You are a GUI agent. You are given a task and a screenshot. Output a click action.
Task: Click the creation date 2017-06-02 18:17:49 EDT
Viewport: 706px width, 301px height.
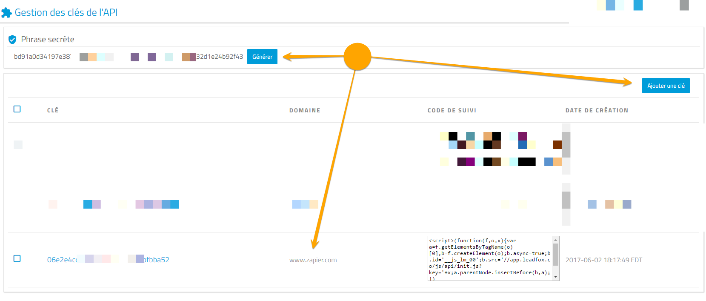pyautogui.click(x=603, y=260)
